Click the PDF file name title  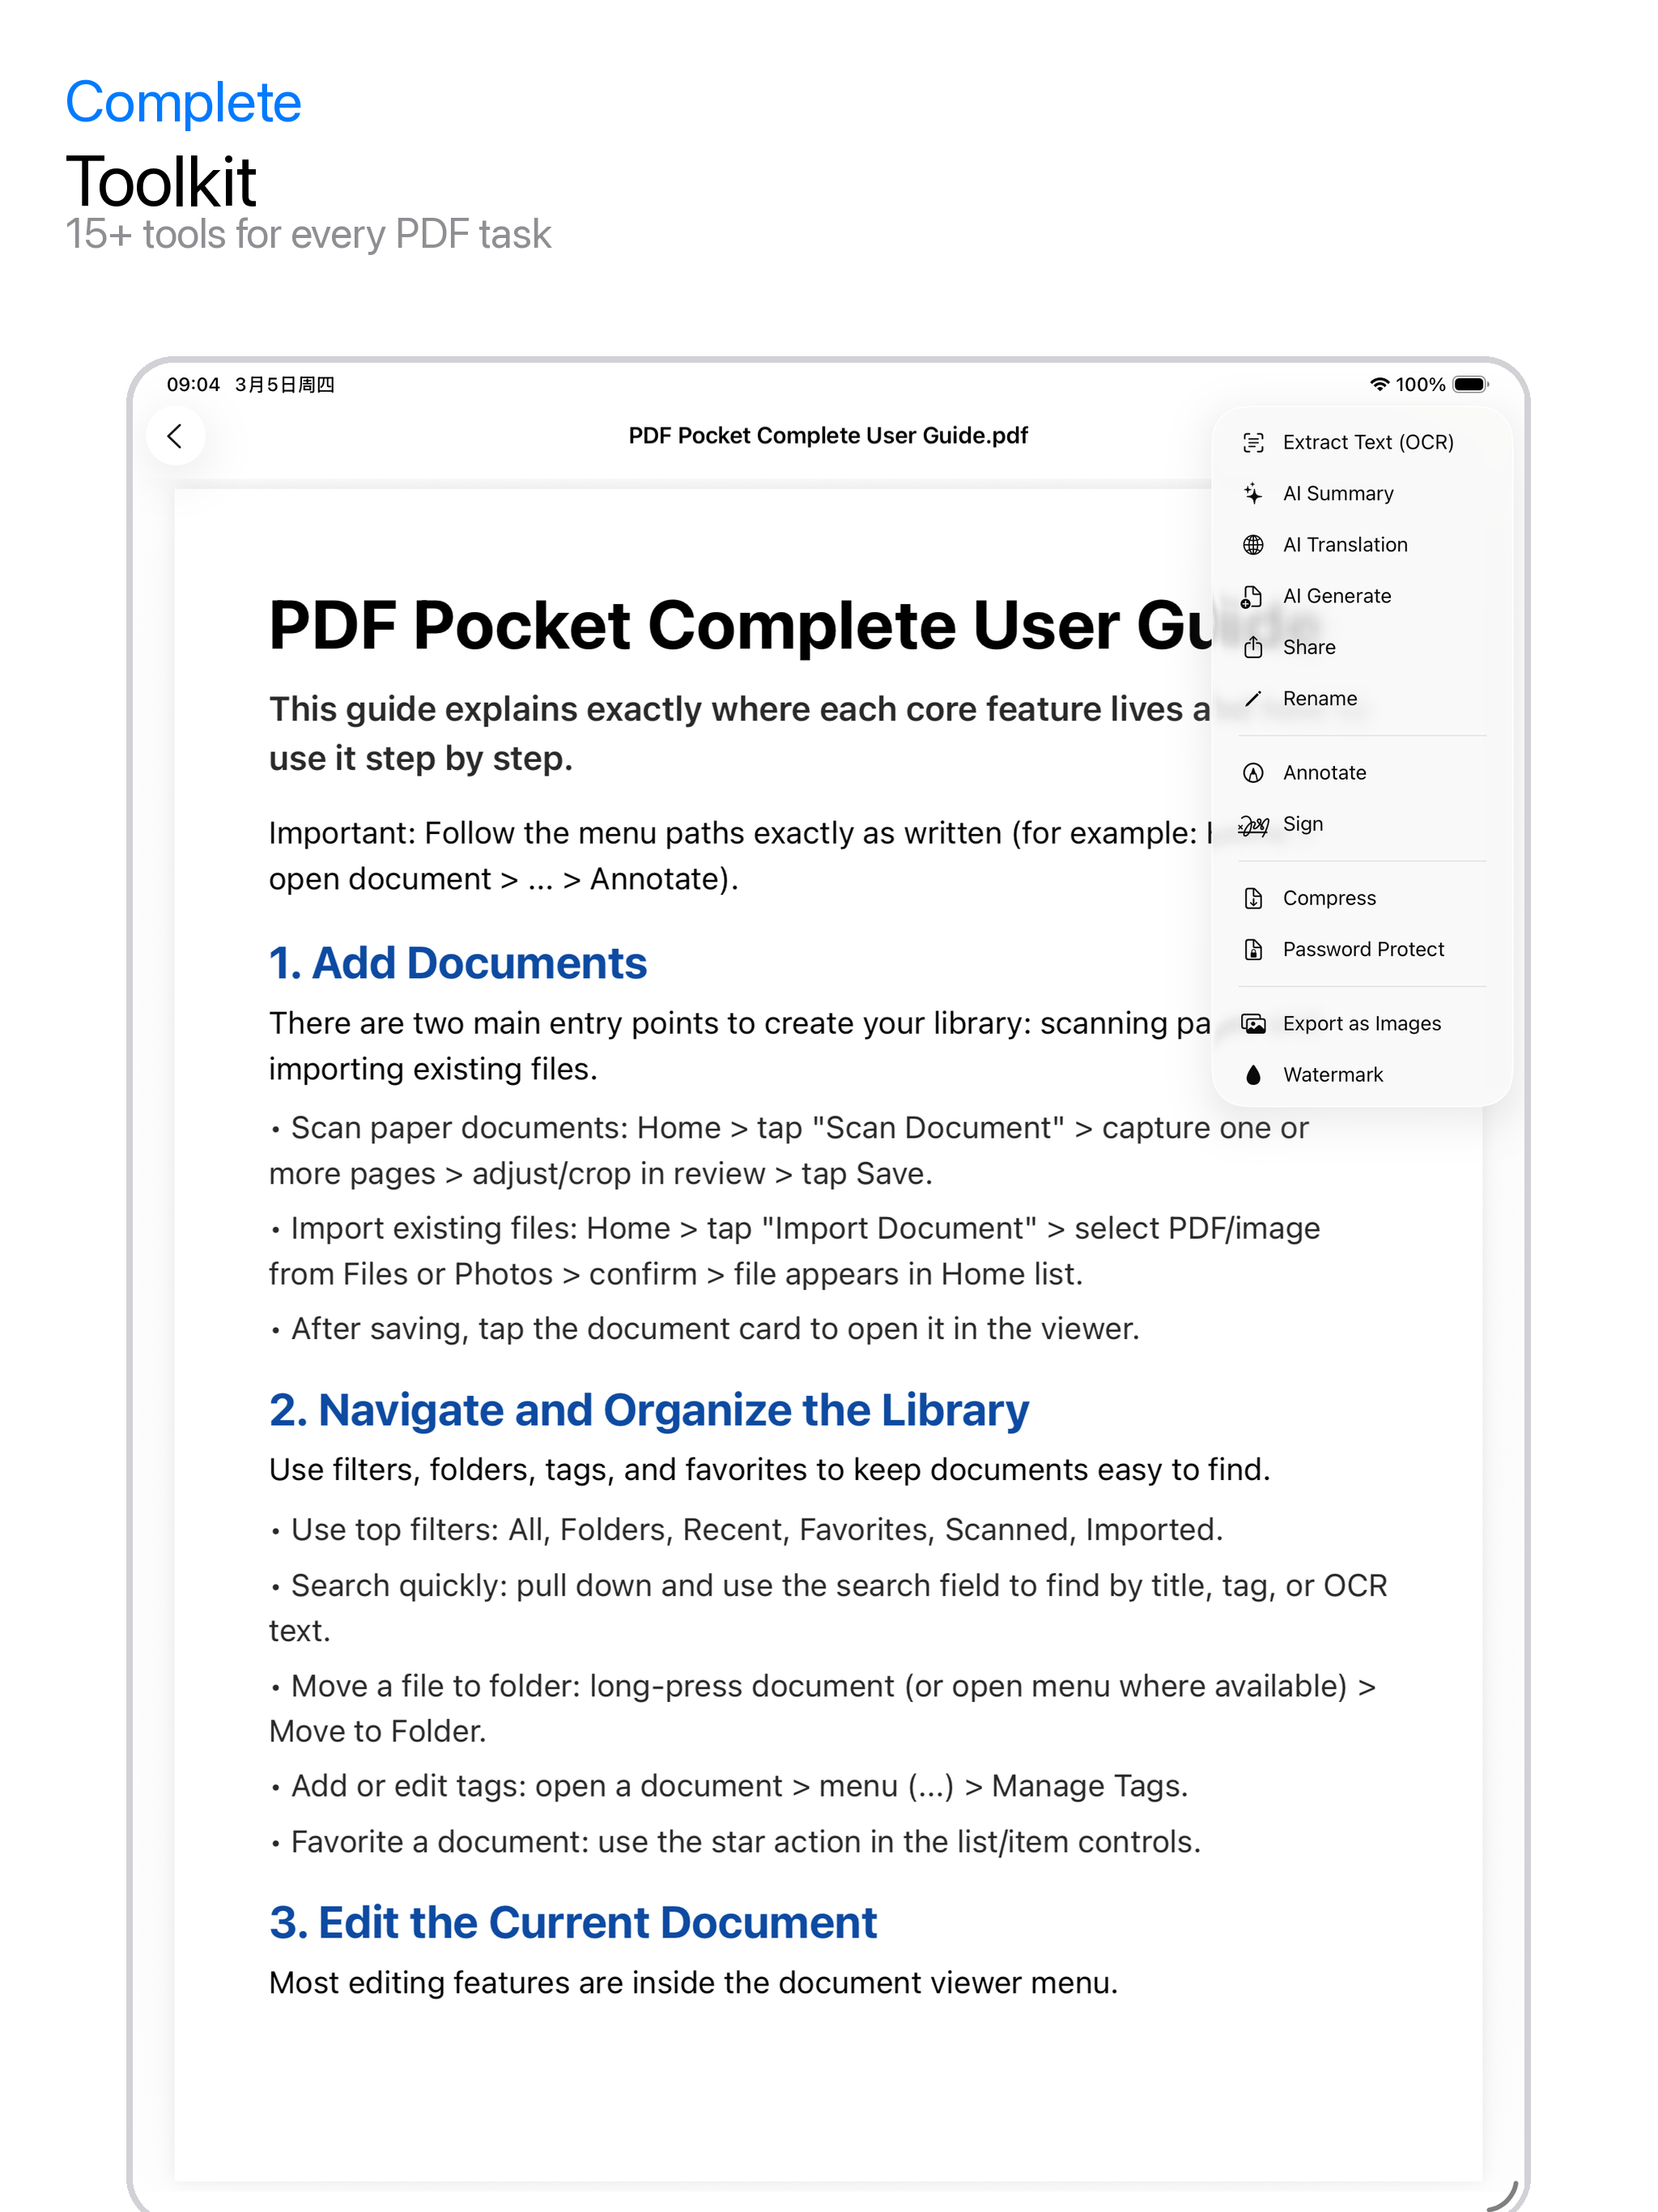tap(828, 436)
